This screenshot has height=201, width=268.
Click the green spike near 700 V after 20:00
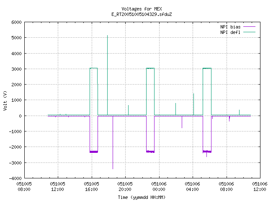(129, 110)
